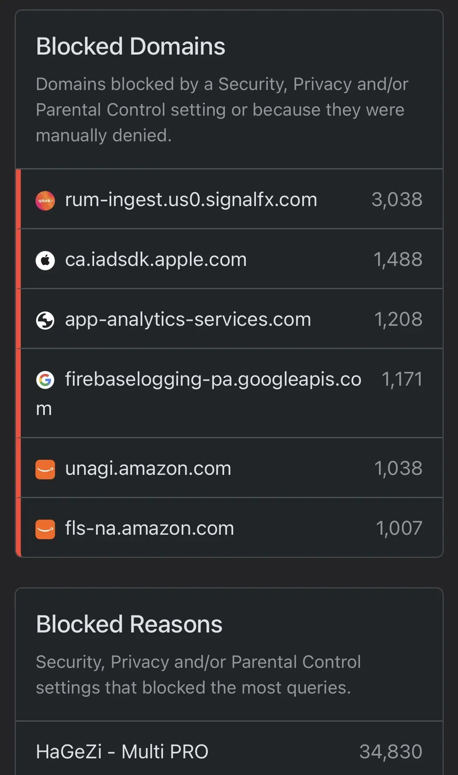The width and height of the screenshot is (458, 775).
Task: Select the firebaselogging-pa.googleapis.com domain text
Action: click(199, 394)
